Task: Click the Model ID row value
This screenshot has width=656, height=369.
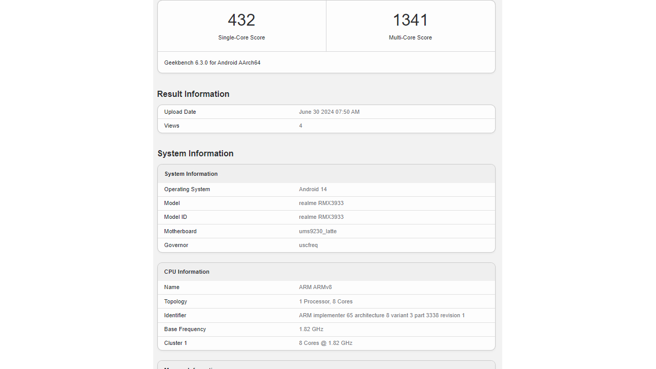Action: tap(321, 217)
